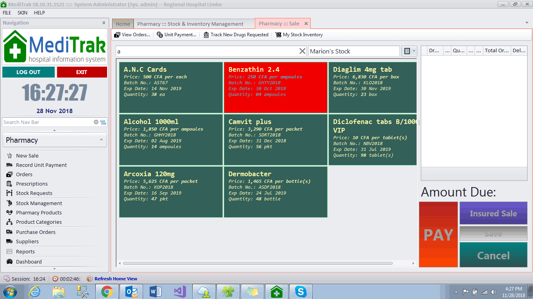Open the view options dropdown beside Marion's Stock
Image resolution: width=533 pixels, height=299 pixels.
tap(409, 51)
